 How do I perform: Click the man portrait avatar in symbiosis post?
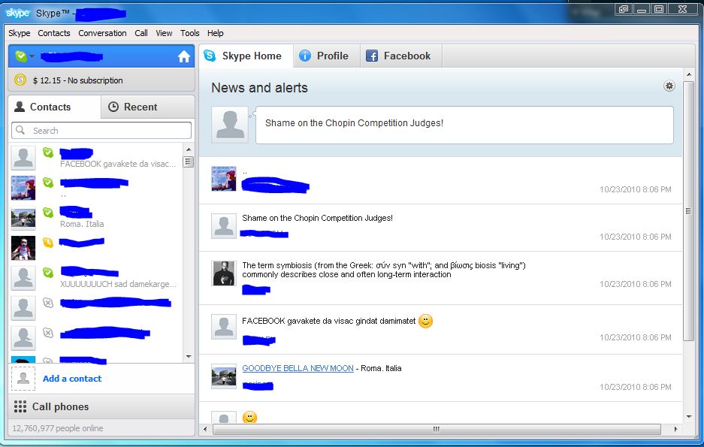[224, 273]
